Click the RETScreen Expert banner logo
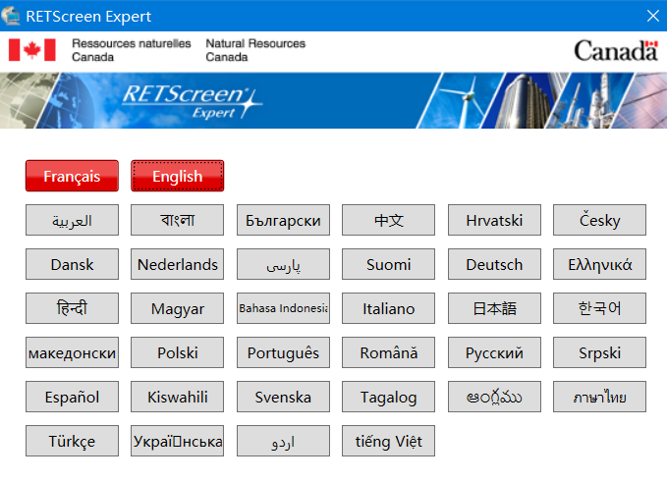This screenshot has height=482, width=667. click(193, 101)
